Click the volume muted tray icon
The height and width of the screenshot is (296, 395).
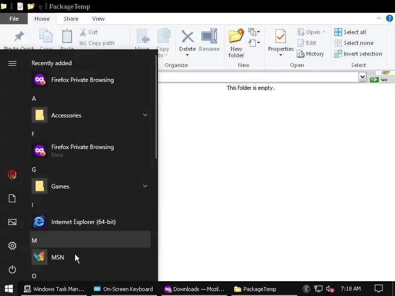pyautogui.click(x=330, y=289)
